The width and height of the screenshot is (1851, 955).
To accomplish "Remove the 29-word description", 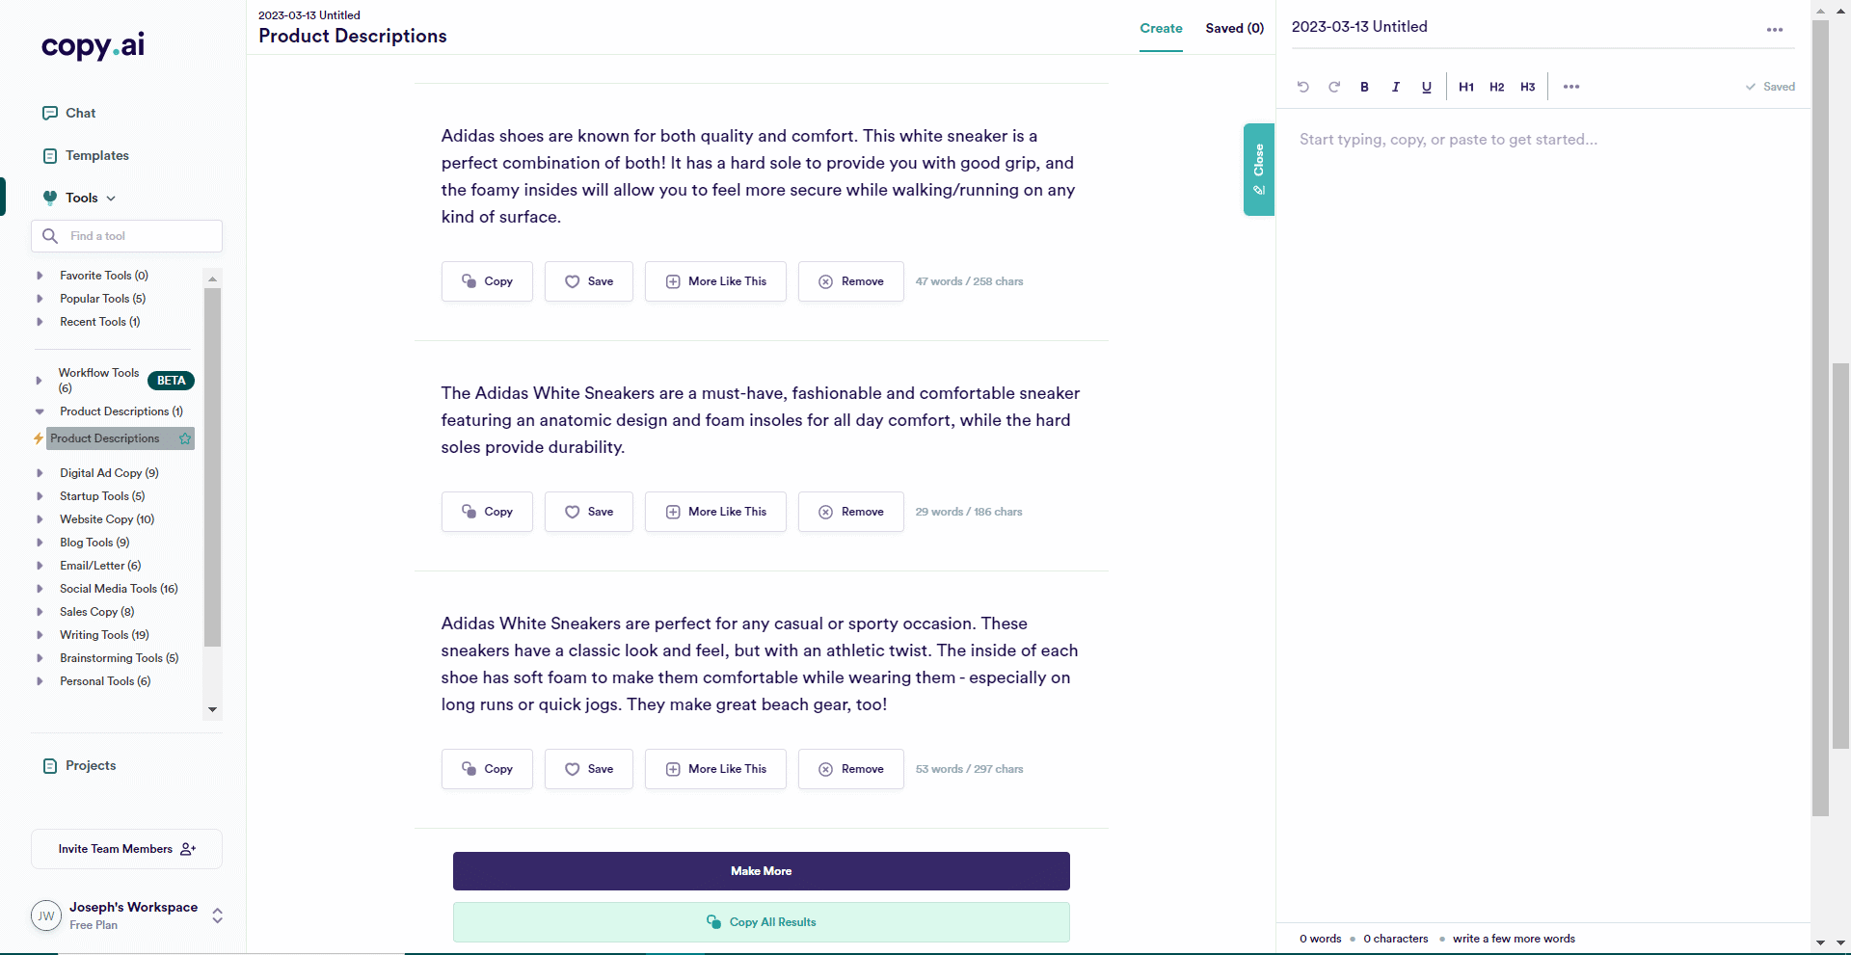I will [x=850, y=512].
